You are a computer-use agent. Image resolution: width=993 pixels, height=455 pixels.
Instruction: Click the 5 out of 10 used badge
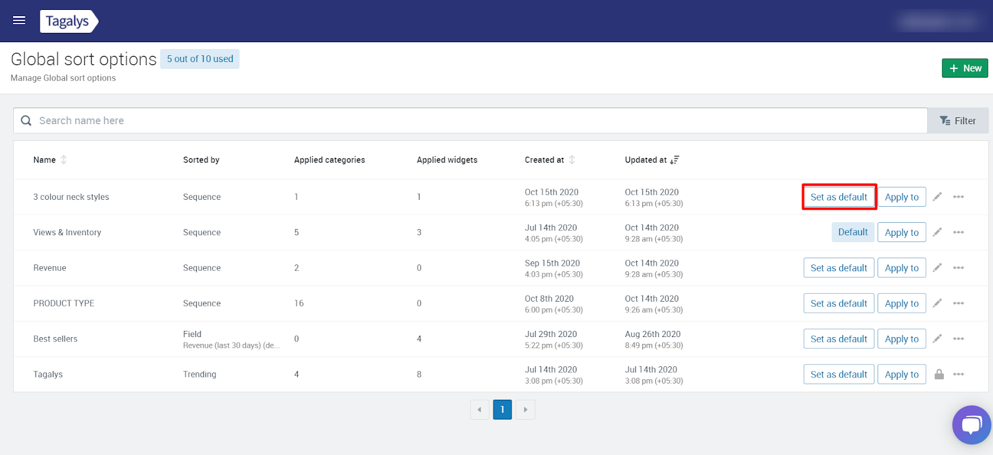[200, 59]
